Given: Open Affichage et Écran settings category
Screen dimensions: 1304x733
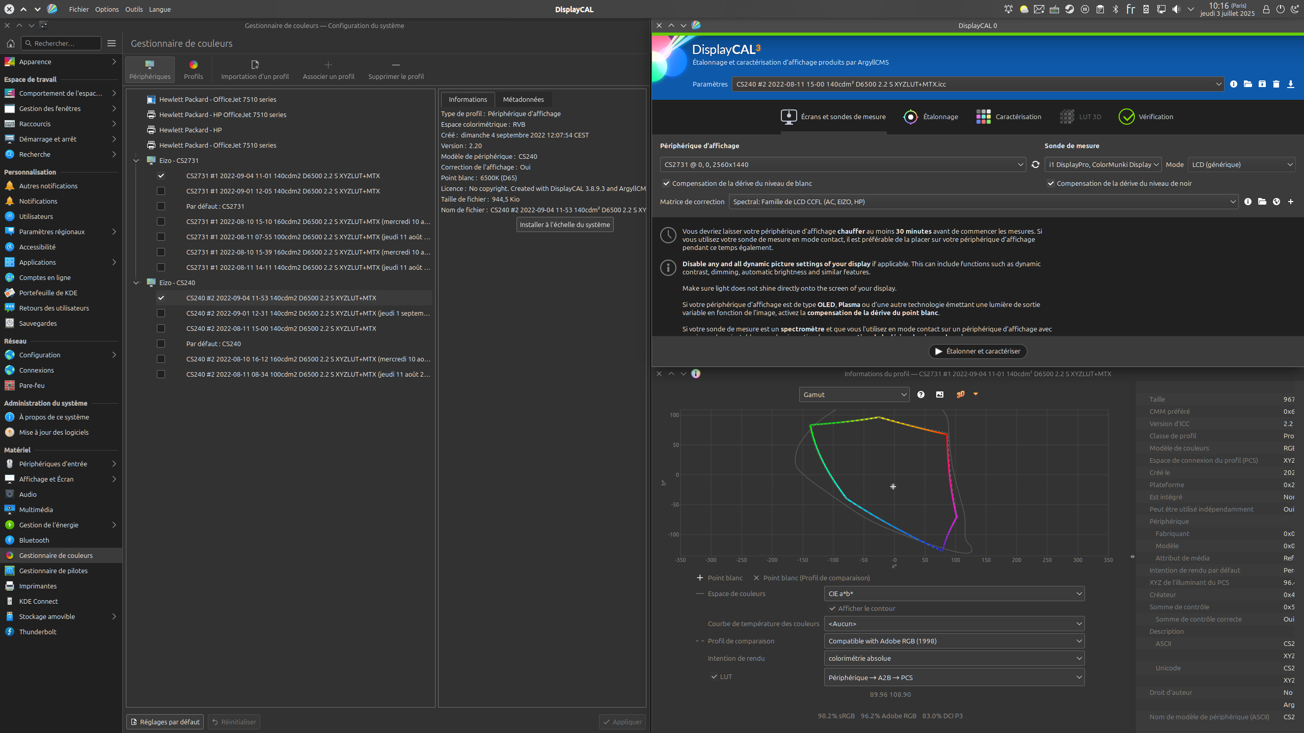Looking at the screenshot, I should pos(61,479).
